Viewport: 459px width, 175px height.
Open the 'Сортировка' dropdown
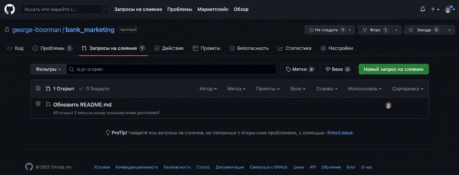click(x=408, y=89)
